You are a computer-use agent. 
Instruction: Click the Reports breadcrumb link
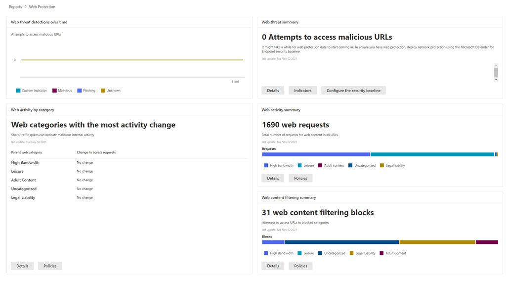pyautogui.click(x=15, y=7)
